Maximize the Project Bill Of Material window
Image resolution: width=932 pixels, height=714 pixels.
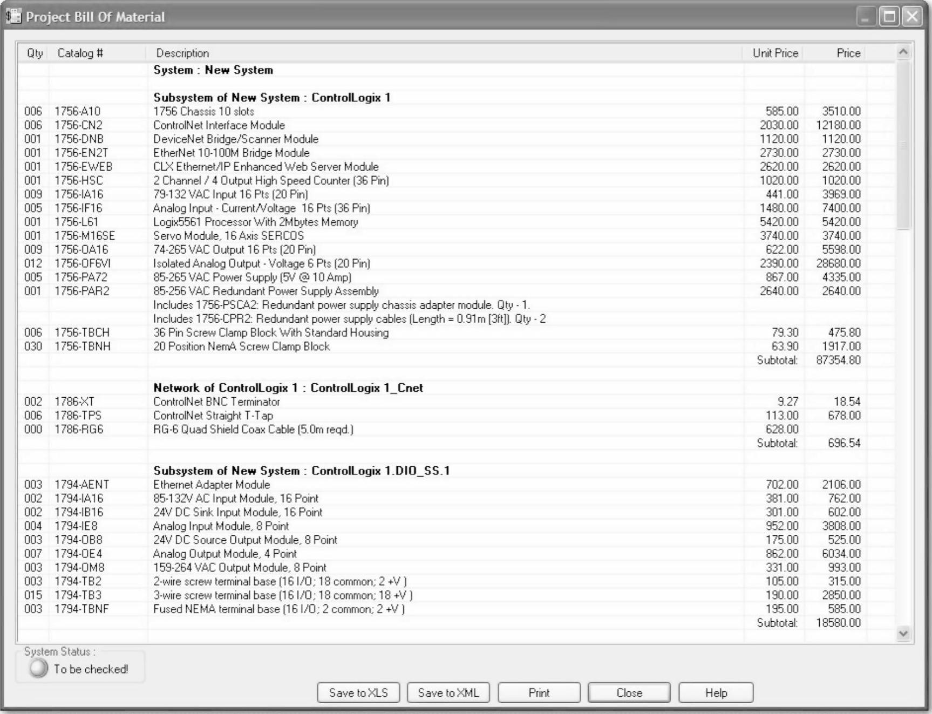(x=889, y=17)
